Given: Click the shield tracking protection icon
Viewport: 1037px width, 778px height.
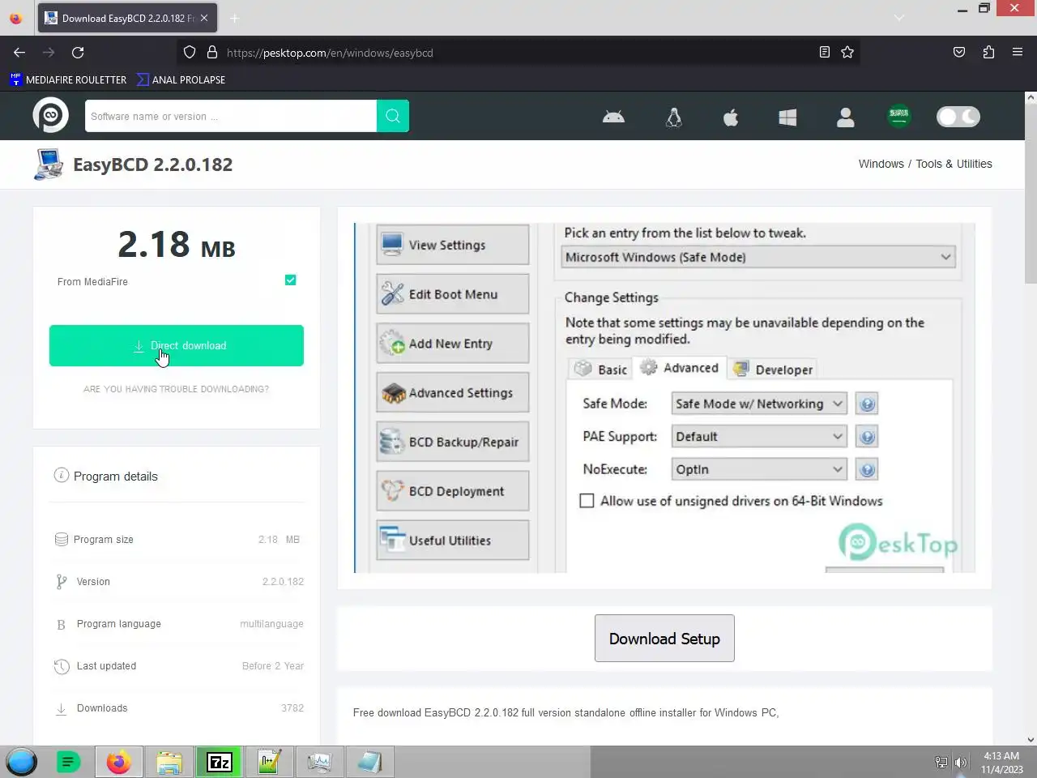Looking at the screenshot, I should click(190, 53).
